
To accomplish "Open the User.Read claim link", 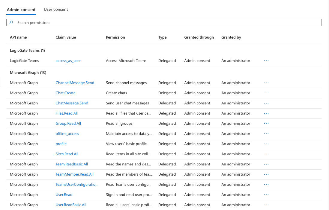I will [x=64, y=195].
